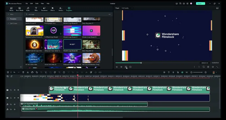The image size is (226, 120).
Task: Hide video track 2 with eye icon
Action: point(18,90)
